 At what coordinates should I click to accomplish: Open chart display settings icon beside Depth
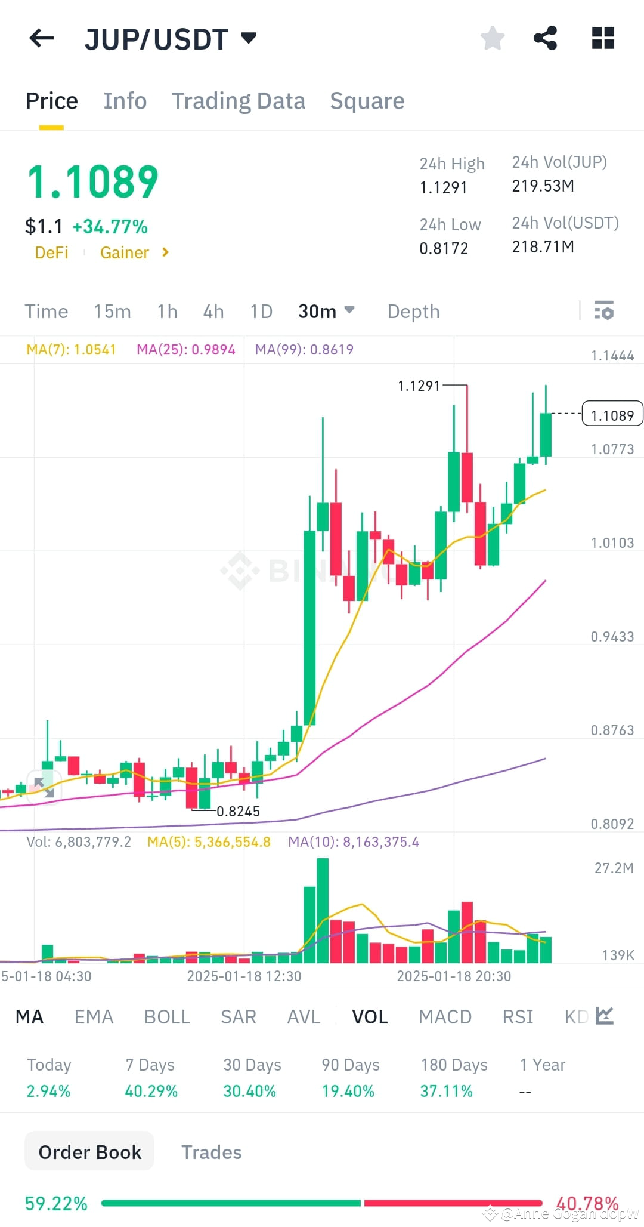605,311
